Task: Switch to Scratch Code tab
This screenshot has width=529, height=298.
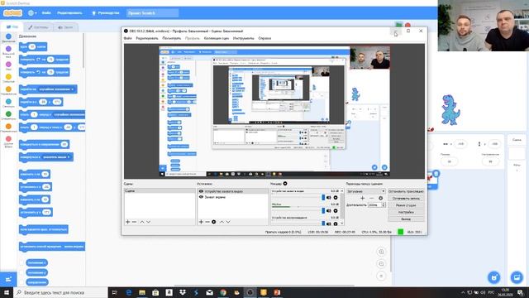Action: [x=12, y=26]
